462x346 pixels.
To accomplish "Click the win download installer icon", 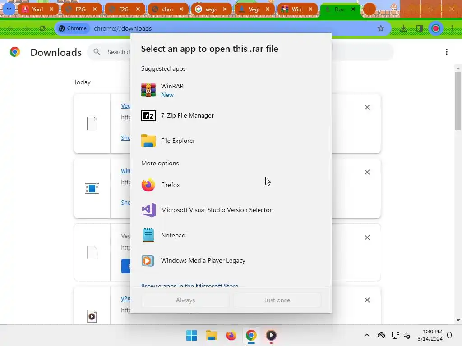I will (92, 188).
